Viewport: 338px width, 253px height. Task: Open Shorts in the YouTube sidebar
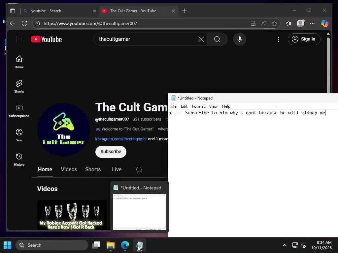tap(19, 86)
